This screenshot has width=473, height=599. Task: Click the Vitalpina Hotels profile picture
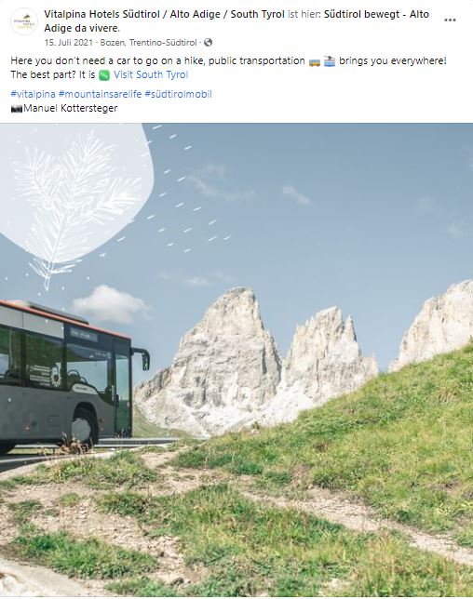pos(24,21)
